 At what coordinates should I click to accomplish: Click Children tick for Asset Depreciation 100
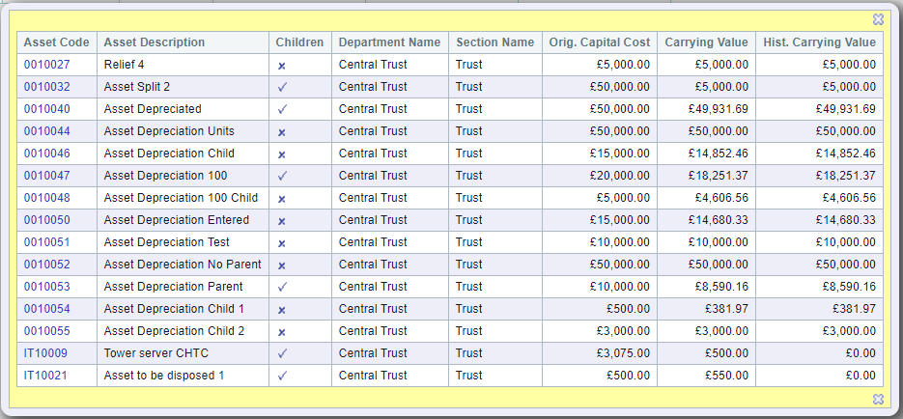[282, 176]
